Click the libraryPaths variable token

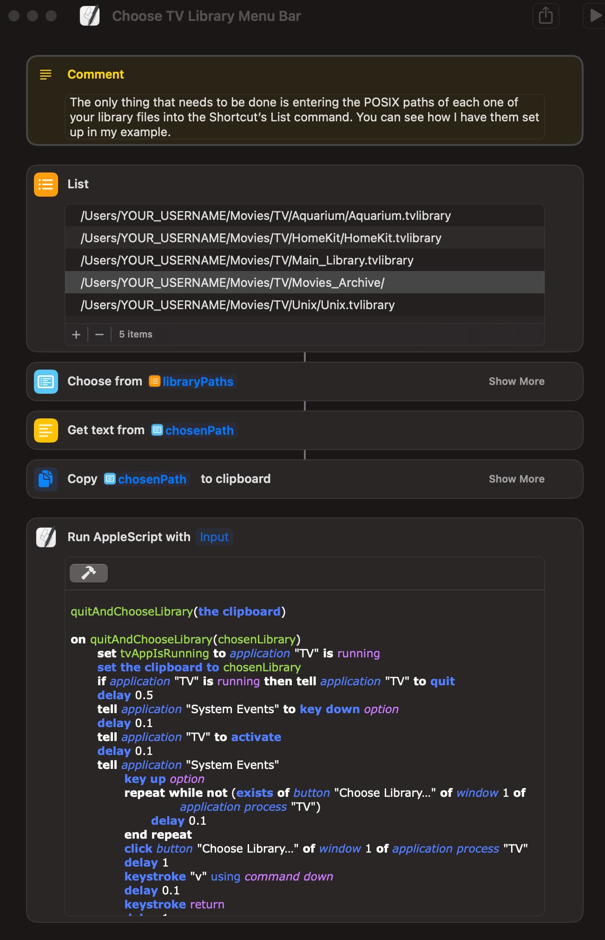(191, 382)
